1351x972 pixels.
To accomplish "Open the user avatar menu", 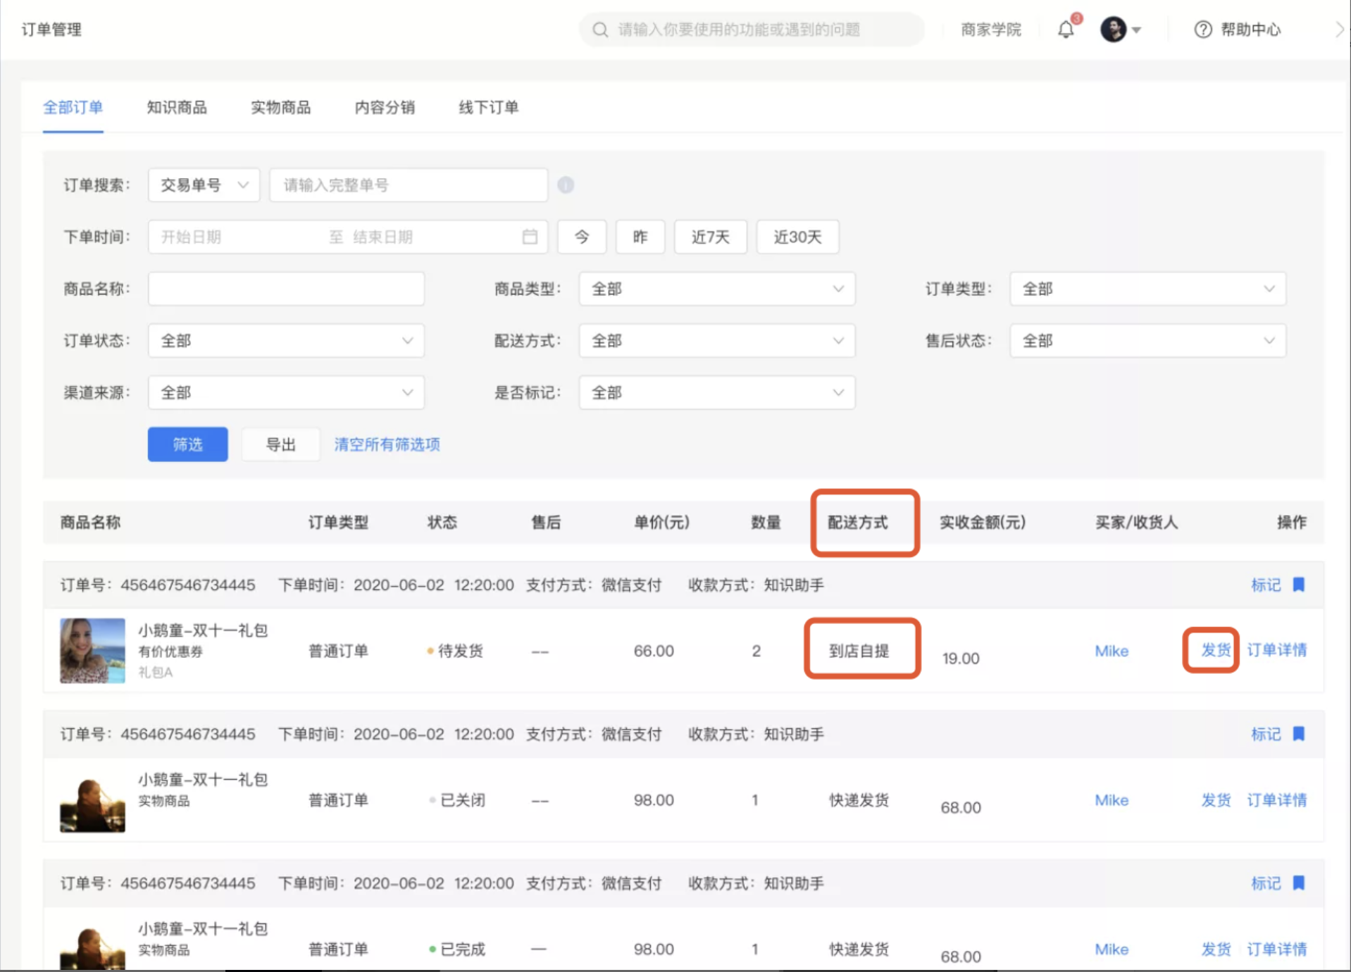I will coord(1120,30).
